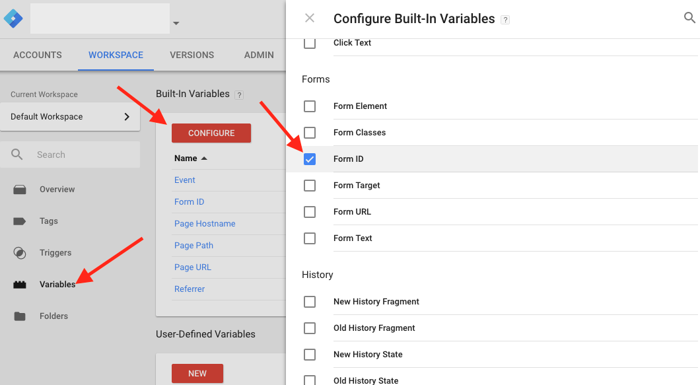The height and width of the screenshot is (385, 700).
Task: Click the Folders icon in sidebar
Action: 20,316
